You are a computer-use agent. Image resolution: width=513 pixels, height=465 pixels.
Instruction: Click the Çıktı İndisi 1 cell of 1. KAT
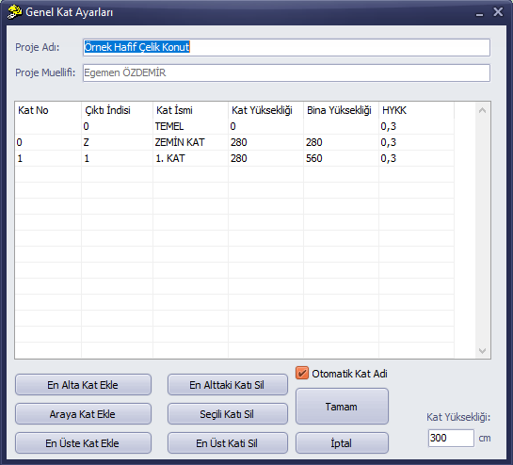point(117,158)
